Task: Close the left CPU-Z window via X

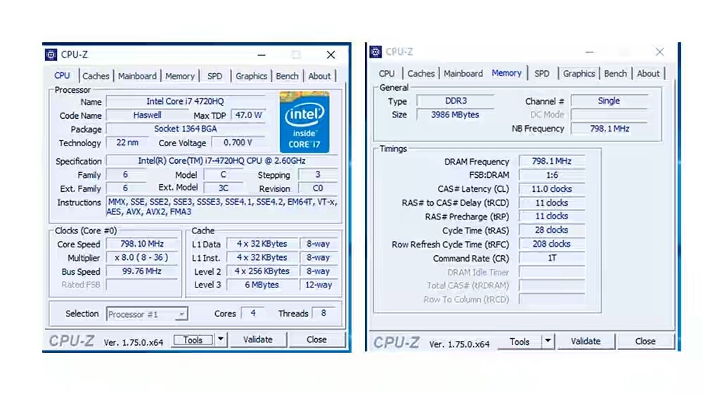Action: (331, 55)
